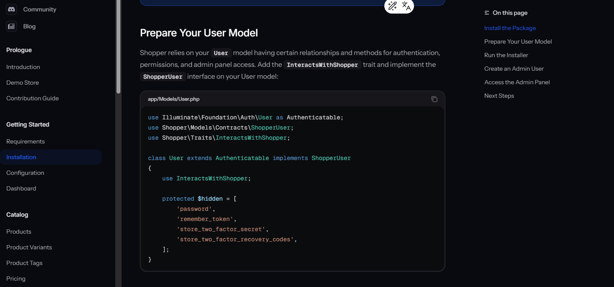This screenshot has width=614, height=287.
Task: Click the Discord Community icon
Action: (11, 9)
